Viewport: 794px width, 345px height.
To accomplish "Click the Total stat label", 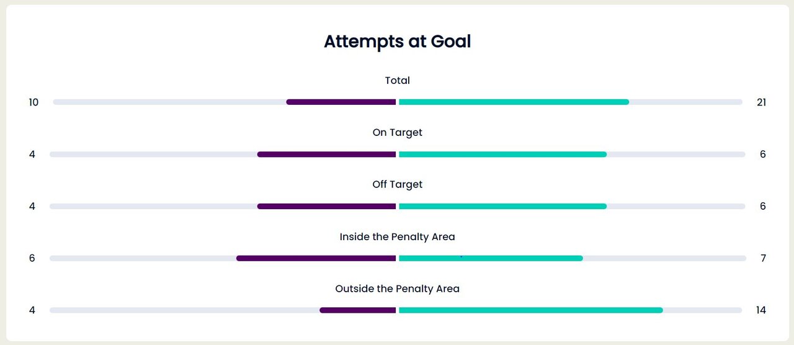I will click(x=397, y=81).
